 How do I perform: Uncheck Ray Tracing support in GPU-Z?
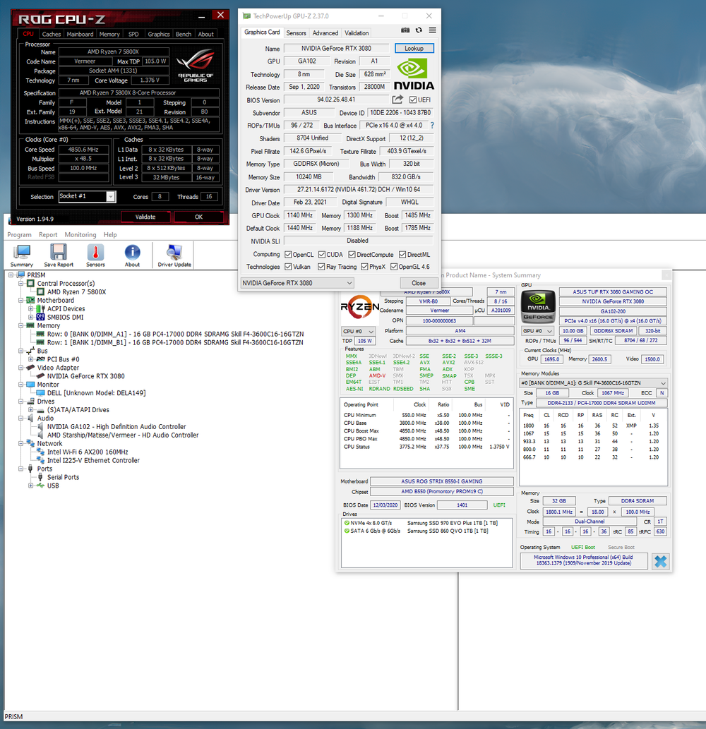pos(321,267)
